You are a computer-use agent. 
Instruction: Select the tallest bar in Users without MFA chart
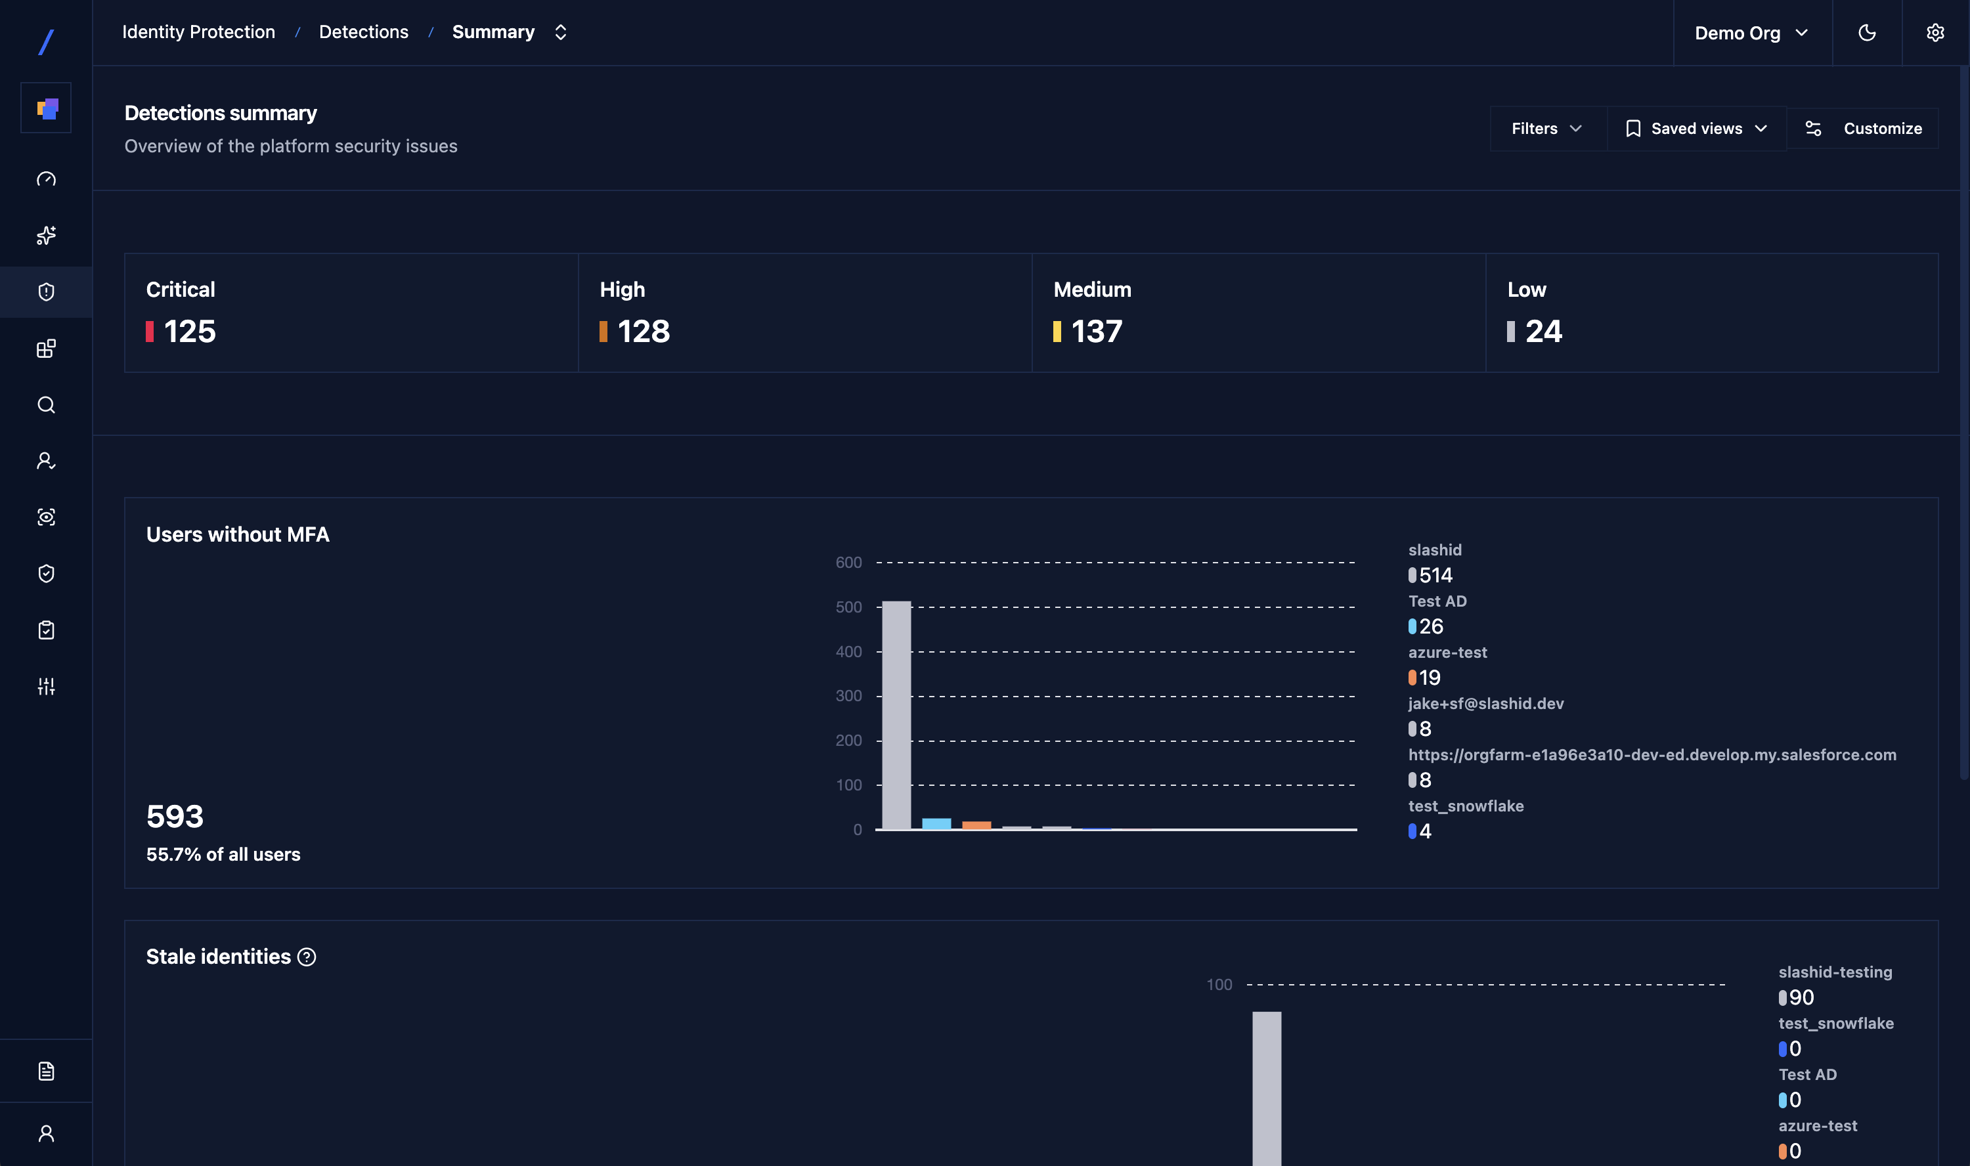pyautogui.click(x=896, y=715)
